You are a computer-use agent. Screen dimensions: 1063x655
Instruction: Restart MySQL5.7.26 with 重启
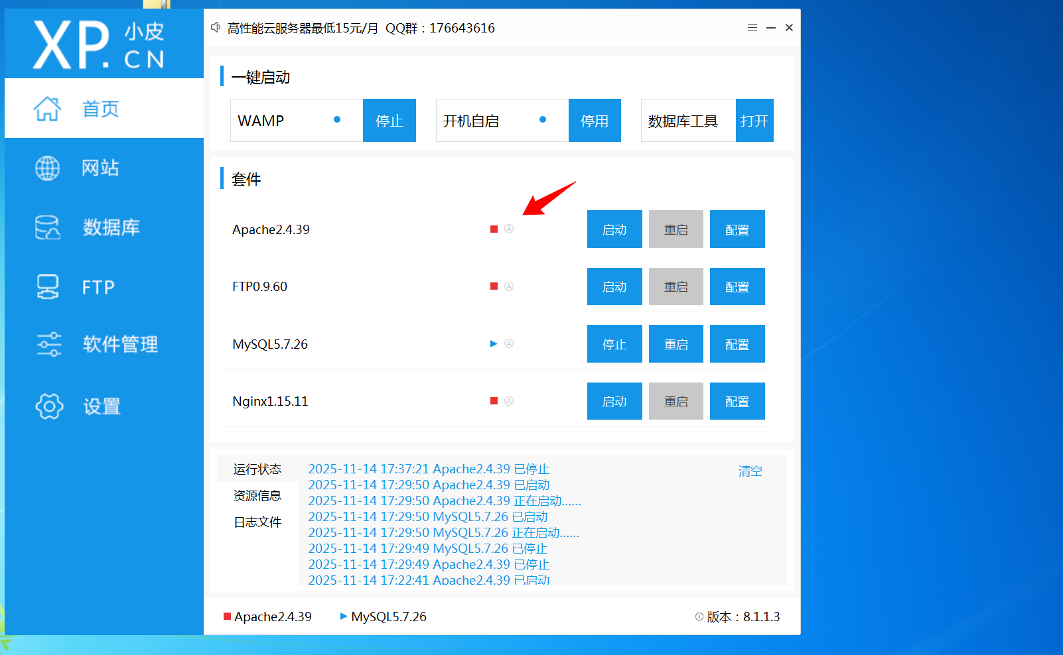pos(676,344)
